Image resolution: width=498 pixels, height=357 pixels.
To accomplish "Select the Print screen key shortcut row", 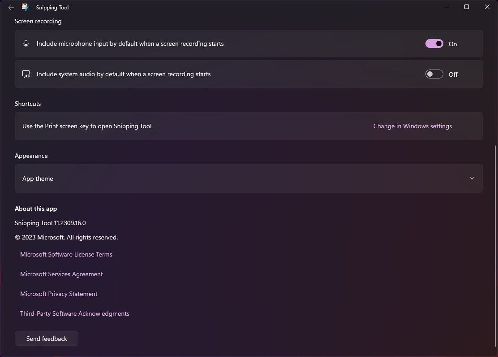I will [x=249, y=126].
